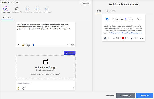Click the globe icon in the preview card header
This screenshot has height=99, width=154.
point(138,19)
